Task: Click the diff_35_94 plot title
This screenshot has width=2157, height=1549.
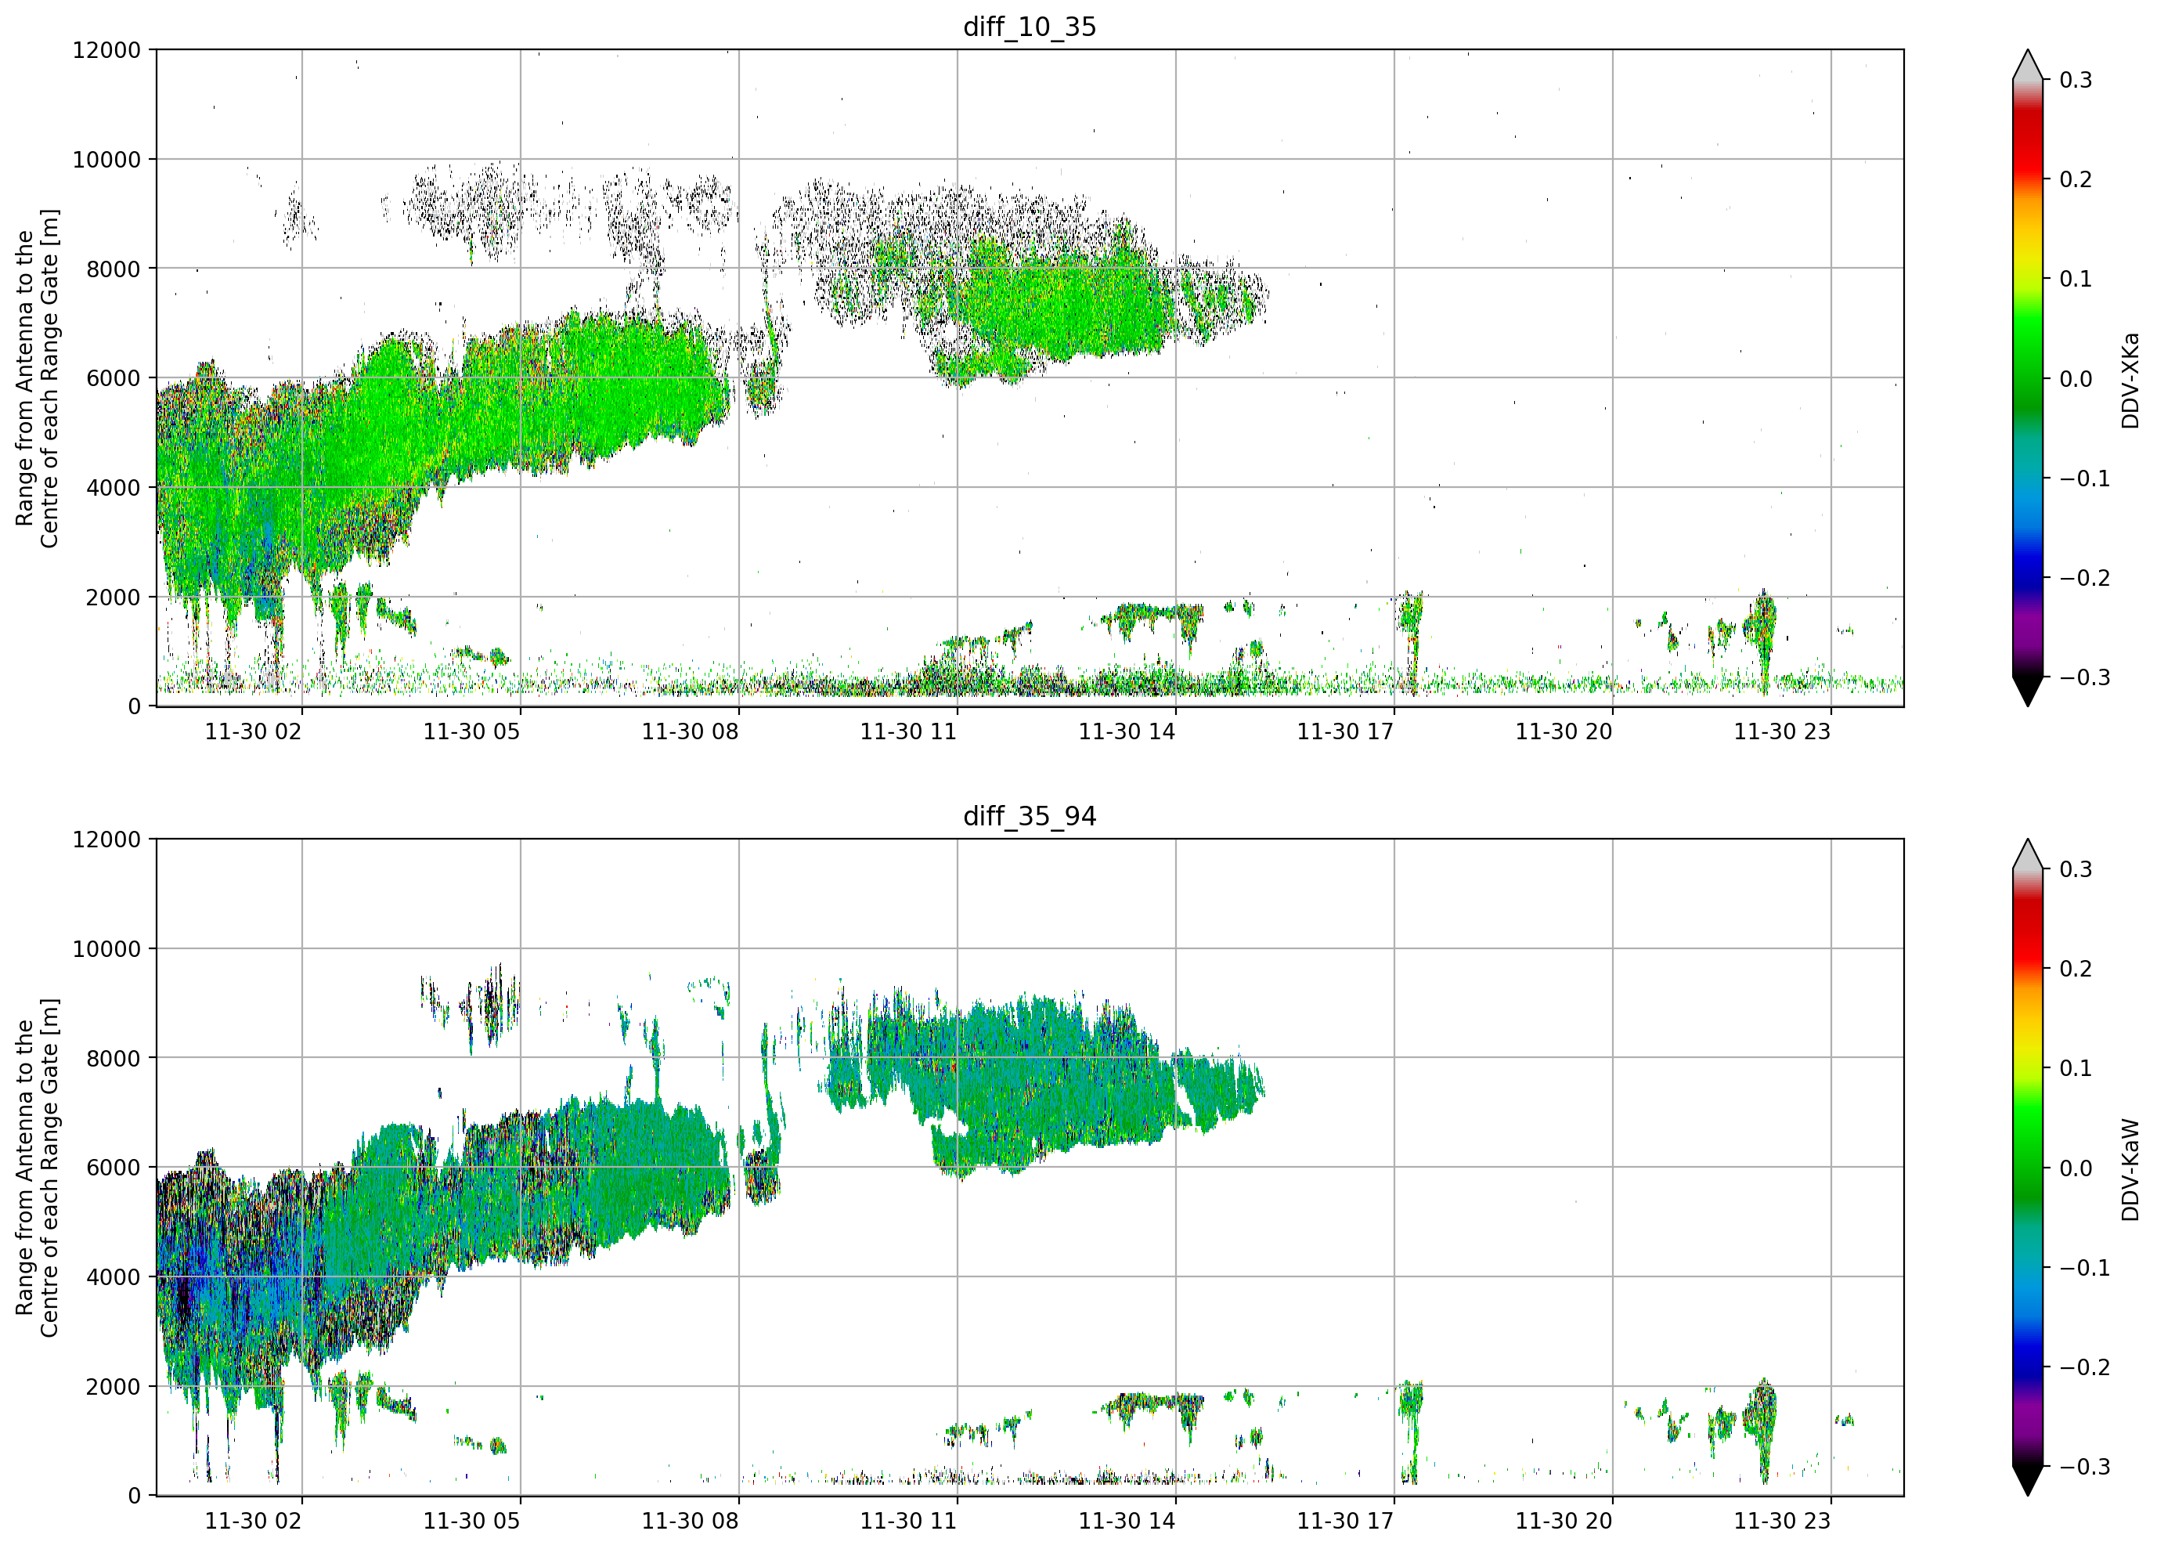Action: click(x=1029, y=816)
